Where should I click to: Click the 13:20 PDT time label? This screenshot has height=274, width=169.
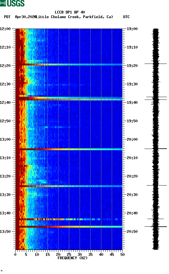(6, 176)
